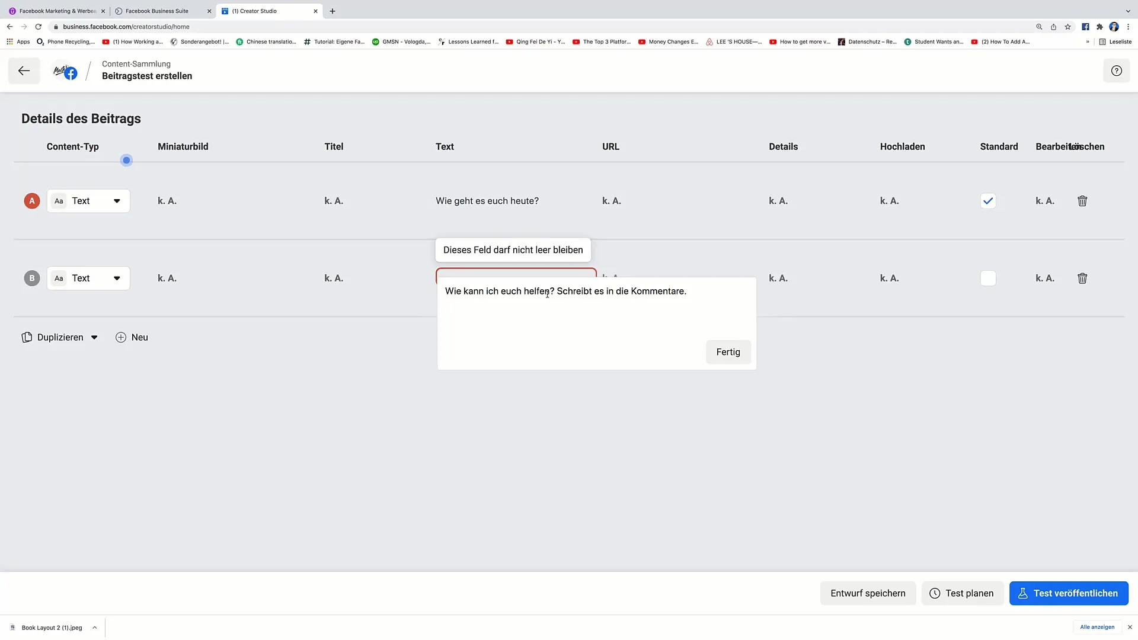Image resolution: width=1138 pixels, height=640 pixels.
Task: Click the delete trash icon for row B
Action: click(1082, 277)
